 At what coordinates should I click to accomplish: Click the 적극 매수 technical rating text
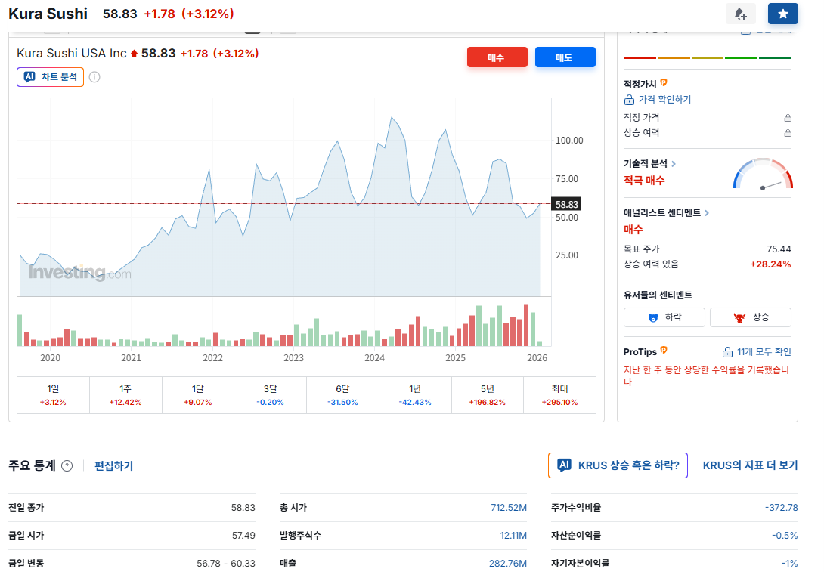tap(644, 180)
